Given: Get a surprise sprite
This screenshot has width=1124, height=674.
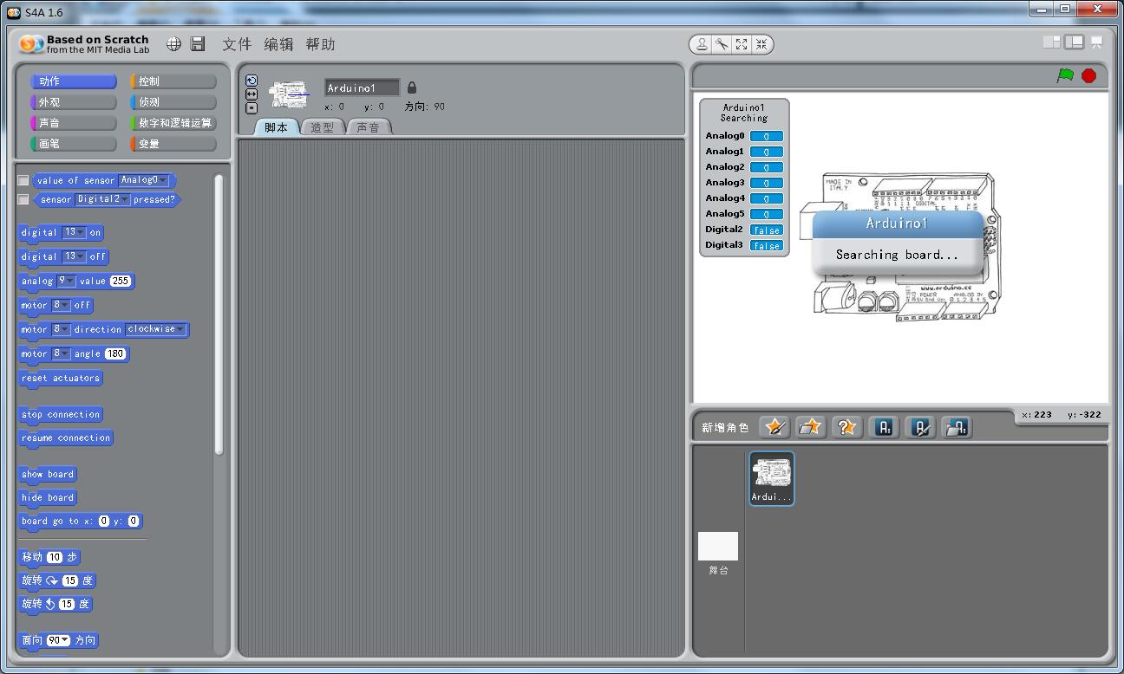Looking at the screenshot, I should point(847,426).
